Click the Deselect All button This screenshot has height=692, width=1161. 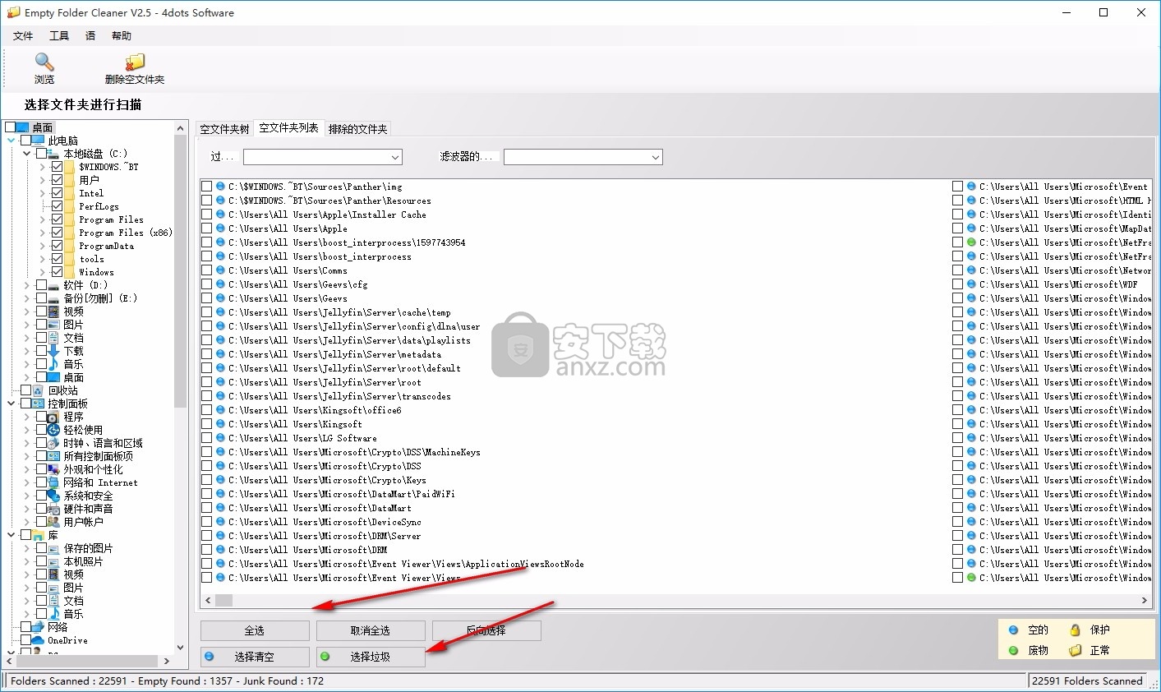(x=371, y=630)
